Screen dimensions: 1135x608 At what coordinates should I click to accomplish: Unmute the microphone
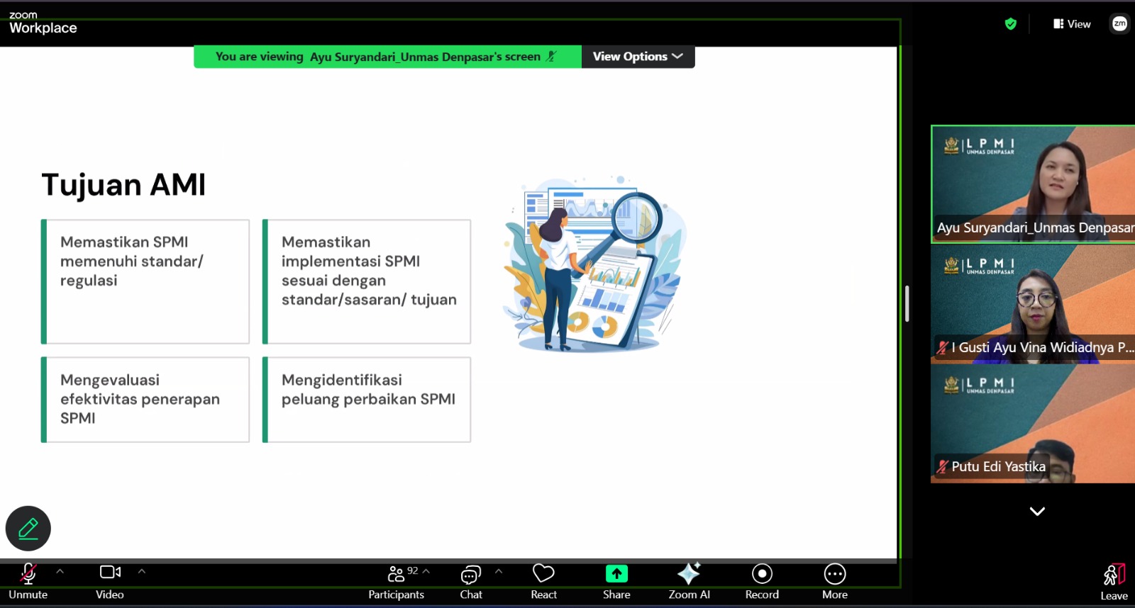pos(28,582)
